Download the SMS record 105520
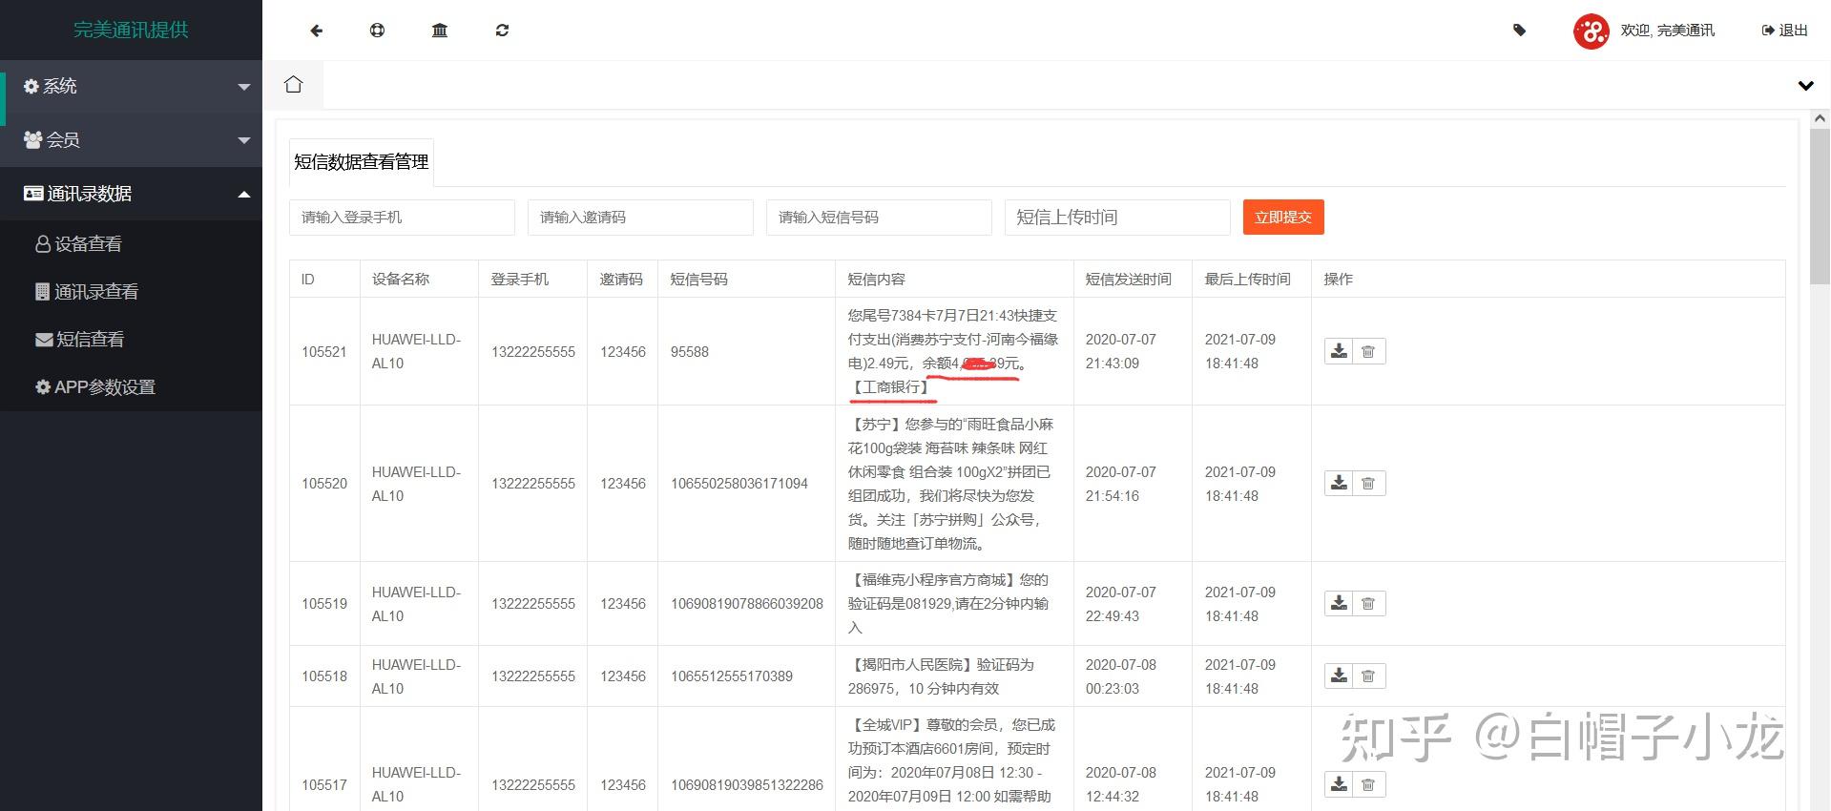This screenshot has width=1831, height=811. point(1340,483)
